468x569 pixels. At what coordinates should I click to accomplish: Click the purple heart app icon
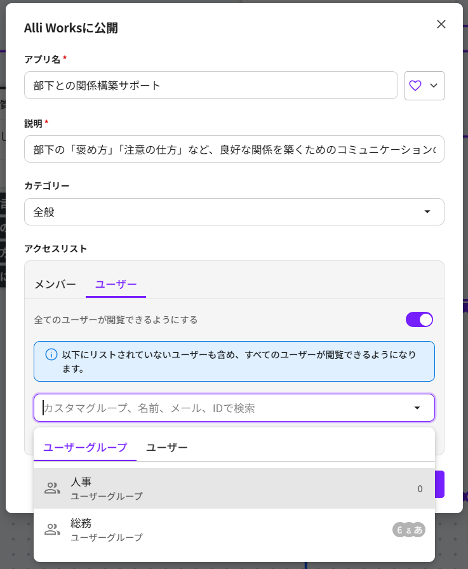tap(415, 86)
